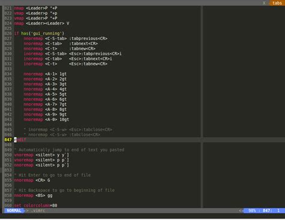This screenshot has width=285, height=220.
Task: Click inoremap <C-tab> <Esc>:tabnext line
Action: click(68, 59)
